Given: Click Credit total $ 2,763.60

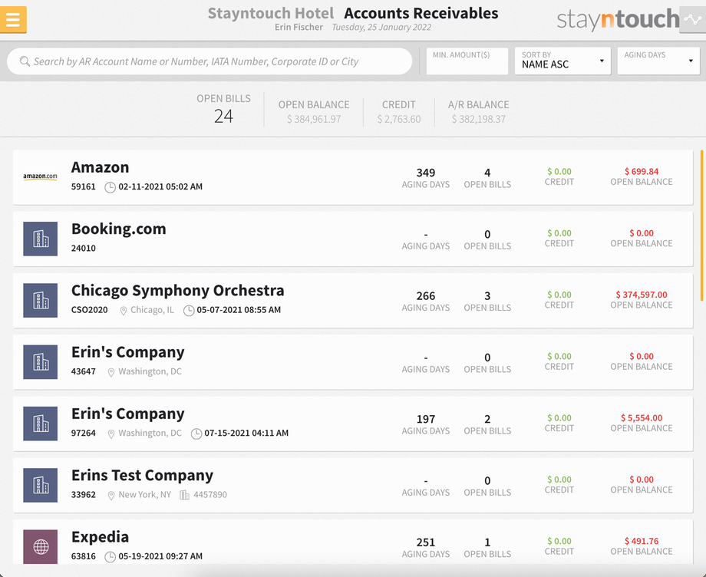Looking at the screenshot, I should click(x=399, y=119).
